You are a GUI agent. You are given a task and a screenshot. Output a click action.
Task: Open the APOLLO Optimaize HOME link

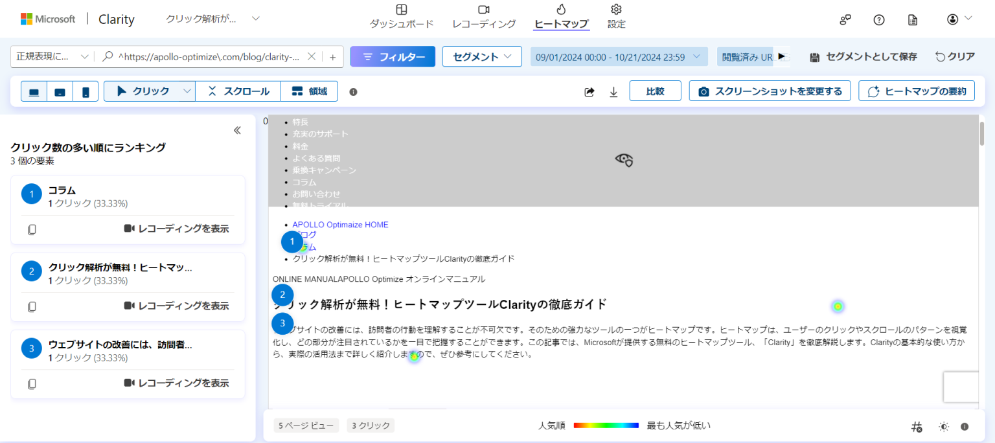(339, 224)
